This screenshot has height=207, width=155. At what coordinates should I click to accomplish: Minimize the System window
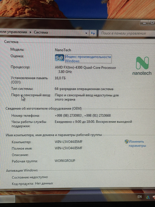pos(144,23)
